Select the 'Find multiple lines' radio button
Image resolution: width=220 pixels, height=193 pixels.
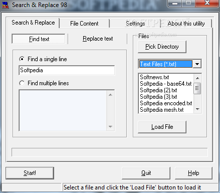[x=22, y=83]
